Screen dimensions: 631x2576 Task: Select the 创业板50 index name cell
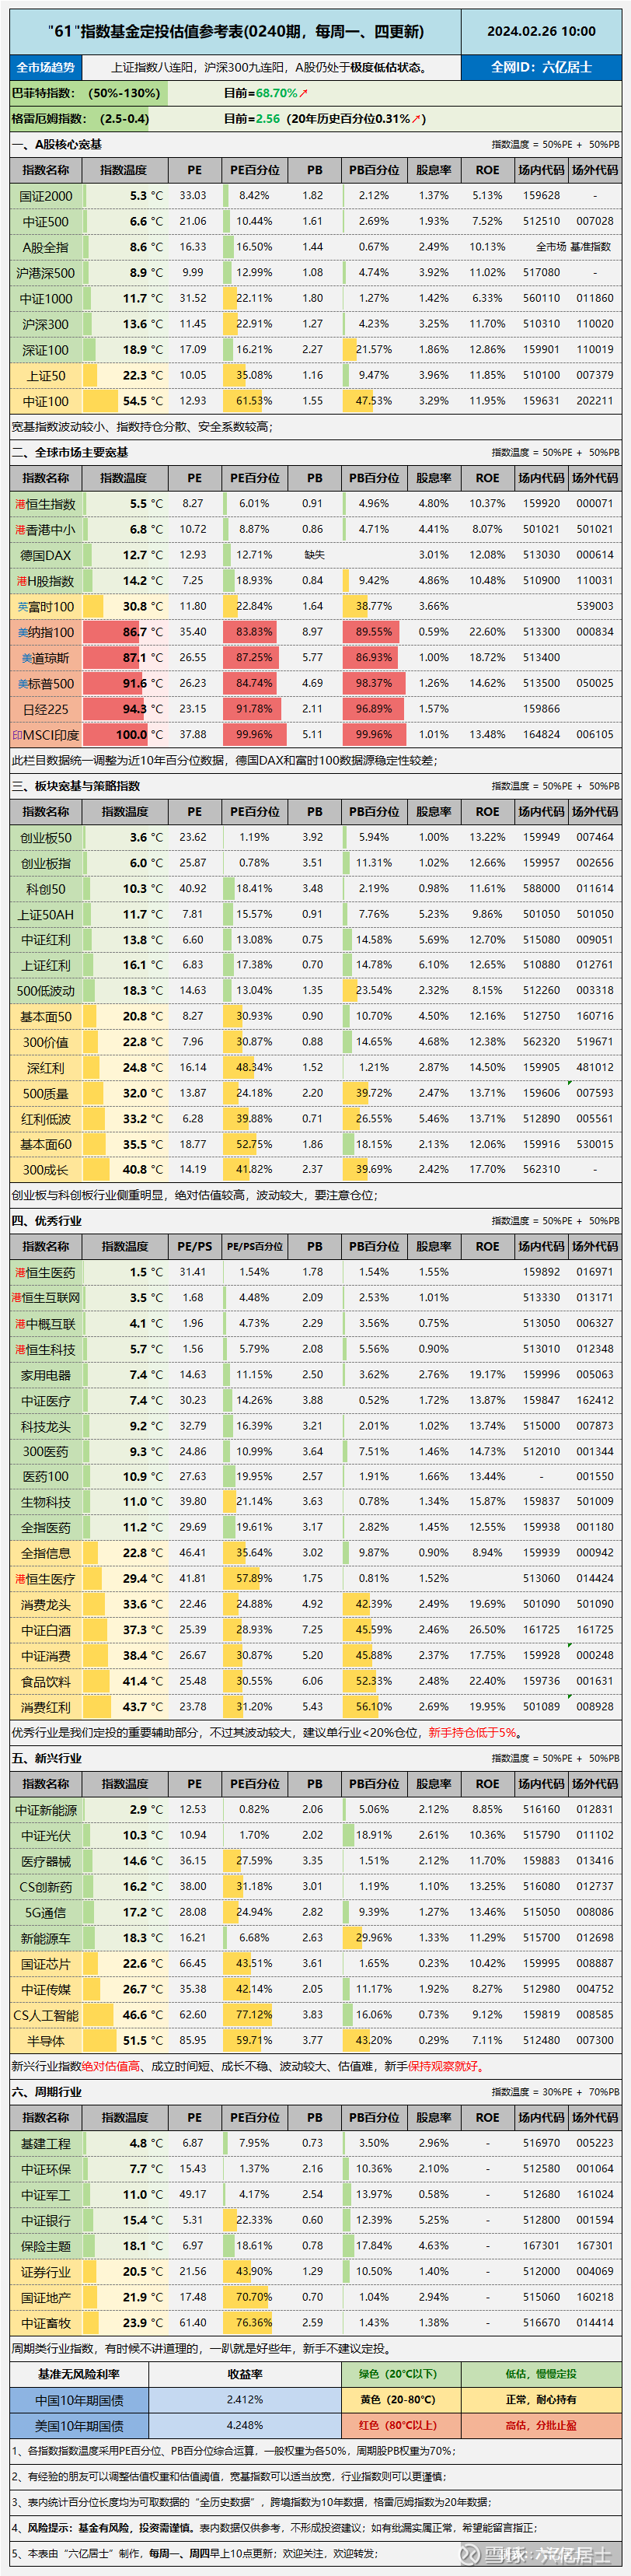tap(46, 838)
